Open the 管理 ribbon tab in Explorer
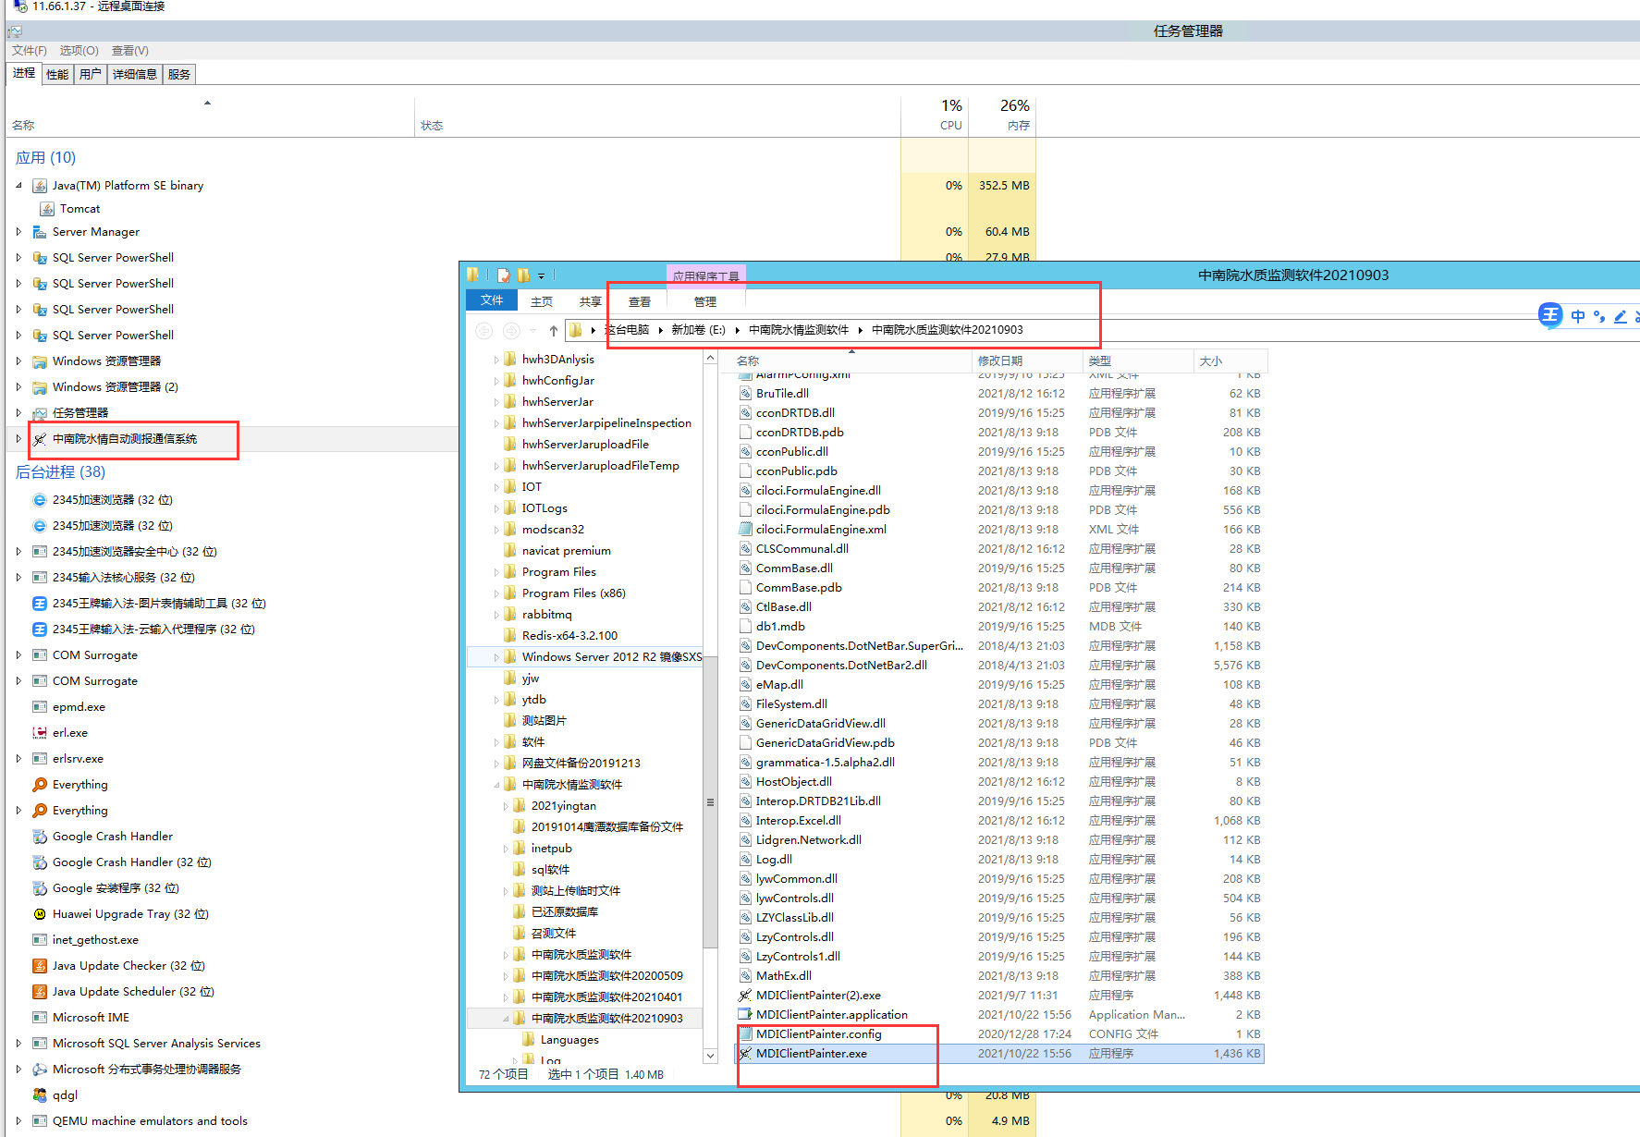 [x=705, y=302]
